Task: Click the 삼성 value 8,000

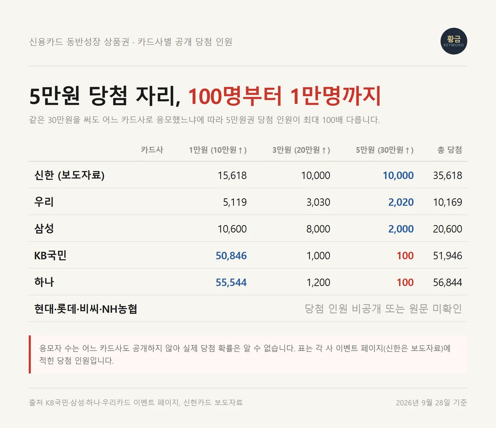Action: [x=318, y=229]
